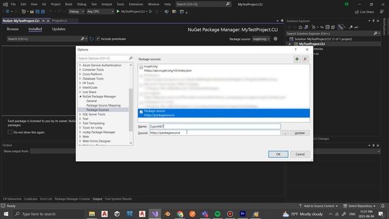Open NuGet settings gear icon

[x=275, y=39]
